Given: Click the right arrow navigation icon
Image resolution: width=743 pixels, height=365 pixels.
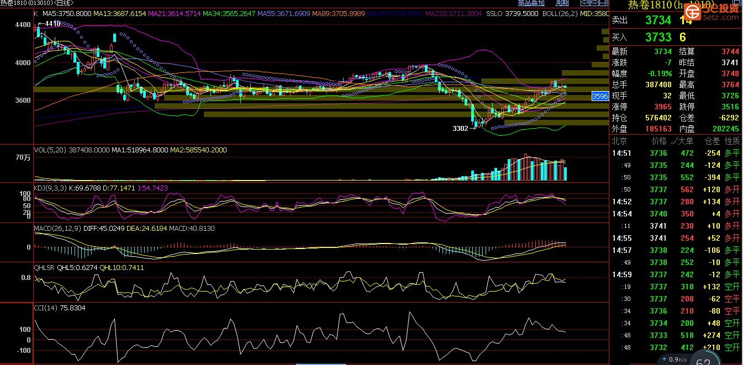Looking at the screenshot, I should 594,2.
